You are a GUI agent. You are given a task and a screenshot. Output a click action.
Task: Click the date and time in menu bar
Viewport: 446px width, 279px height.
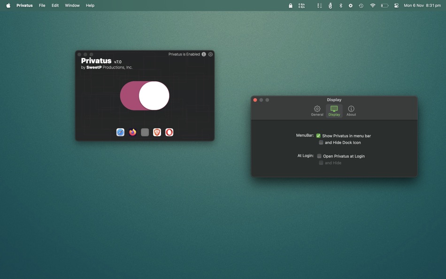(423, 6)
